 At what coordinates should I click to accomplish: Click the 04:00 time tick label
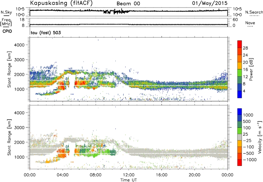point(62,175)
